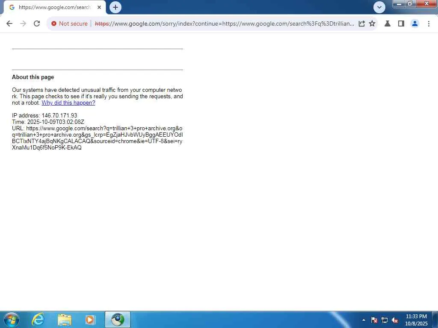Click the Show desktop strip

click(435, 319)
